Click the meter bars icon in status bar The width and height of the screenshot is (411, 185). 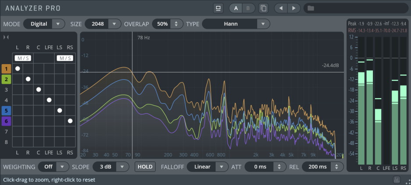(397, 179)
